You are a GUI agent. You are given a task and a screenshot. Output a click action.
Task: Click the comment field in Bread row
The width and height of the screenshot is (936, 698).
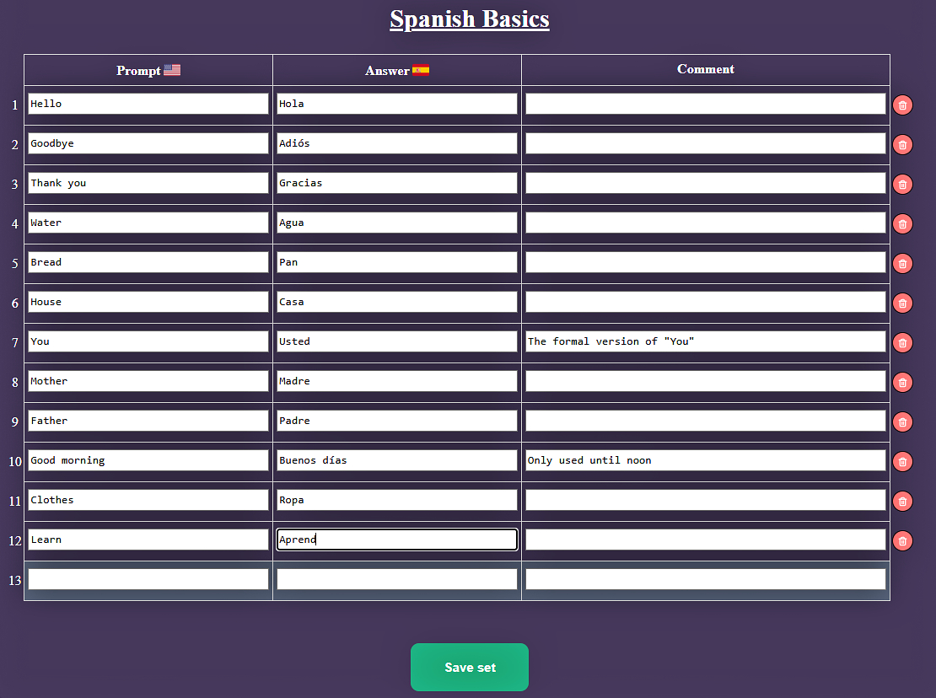click(x=706, y=262)
